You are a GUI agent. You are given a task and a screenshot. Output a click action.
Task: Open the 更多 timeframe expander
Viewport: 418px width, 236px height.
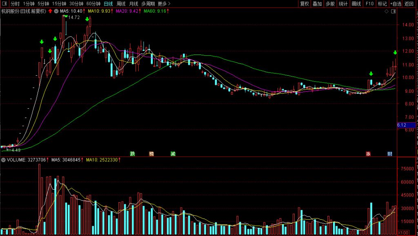coord(164,4)
